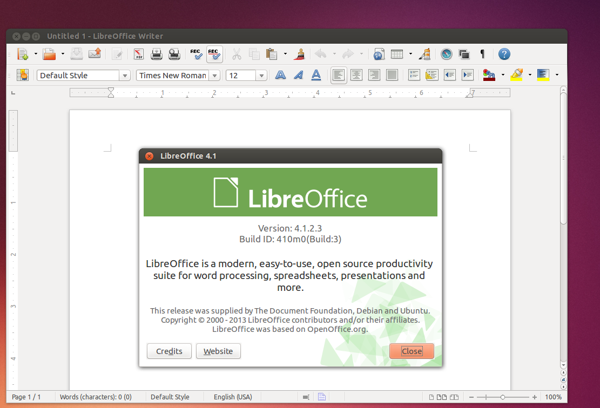Screen dimensions: 600x408
Task: Increase paragraph indent
Action: coord(468,74)
